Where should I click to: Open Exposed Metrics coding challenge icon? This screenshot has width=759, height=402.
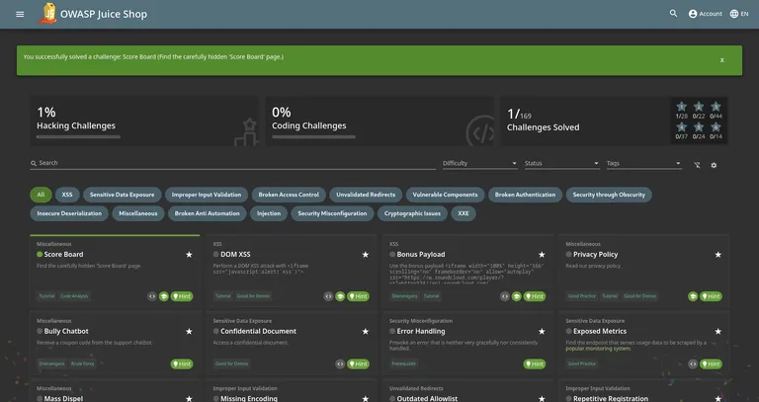[x=693, y=363]
